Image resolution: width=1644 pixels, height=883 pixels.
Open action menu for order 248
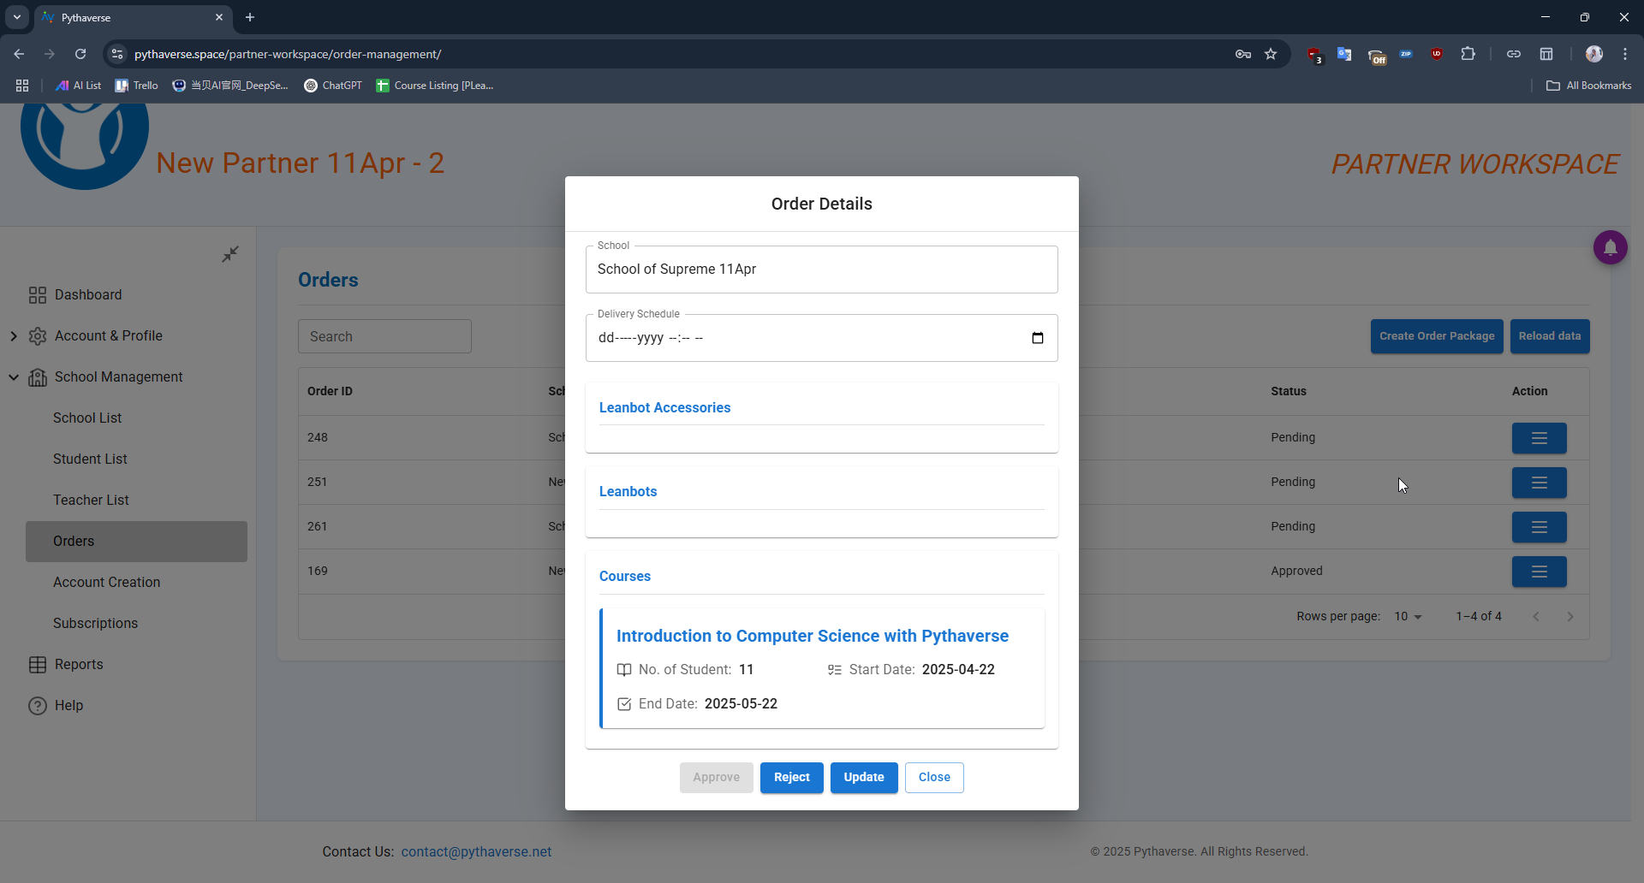(1539, 438)
